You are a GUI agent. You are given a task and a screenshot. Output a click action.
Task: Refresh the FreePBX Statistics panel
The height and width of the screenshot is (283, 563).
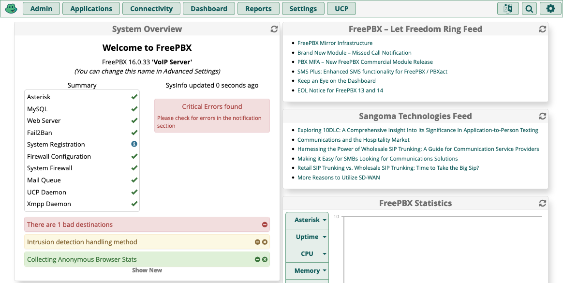coord(543,203)
